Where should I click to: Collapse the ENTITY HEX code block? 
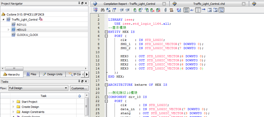pyautogui.click(x=106, y=32)
